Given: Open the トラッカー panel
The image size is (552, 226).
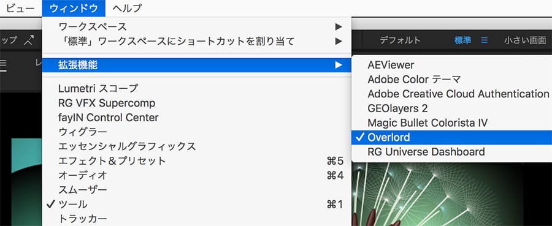Looking at the screenshot, I should pyautogui.click(x=196, y=219).
